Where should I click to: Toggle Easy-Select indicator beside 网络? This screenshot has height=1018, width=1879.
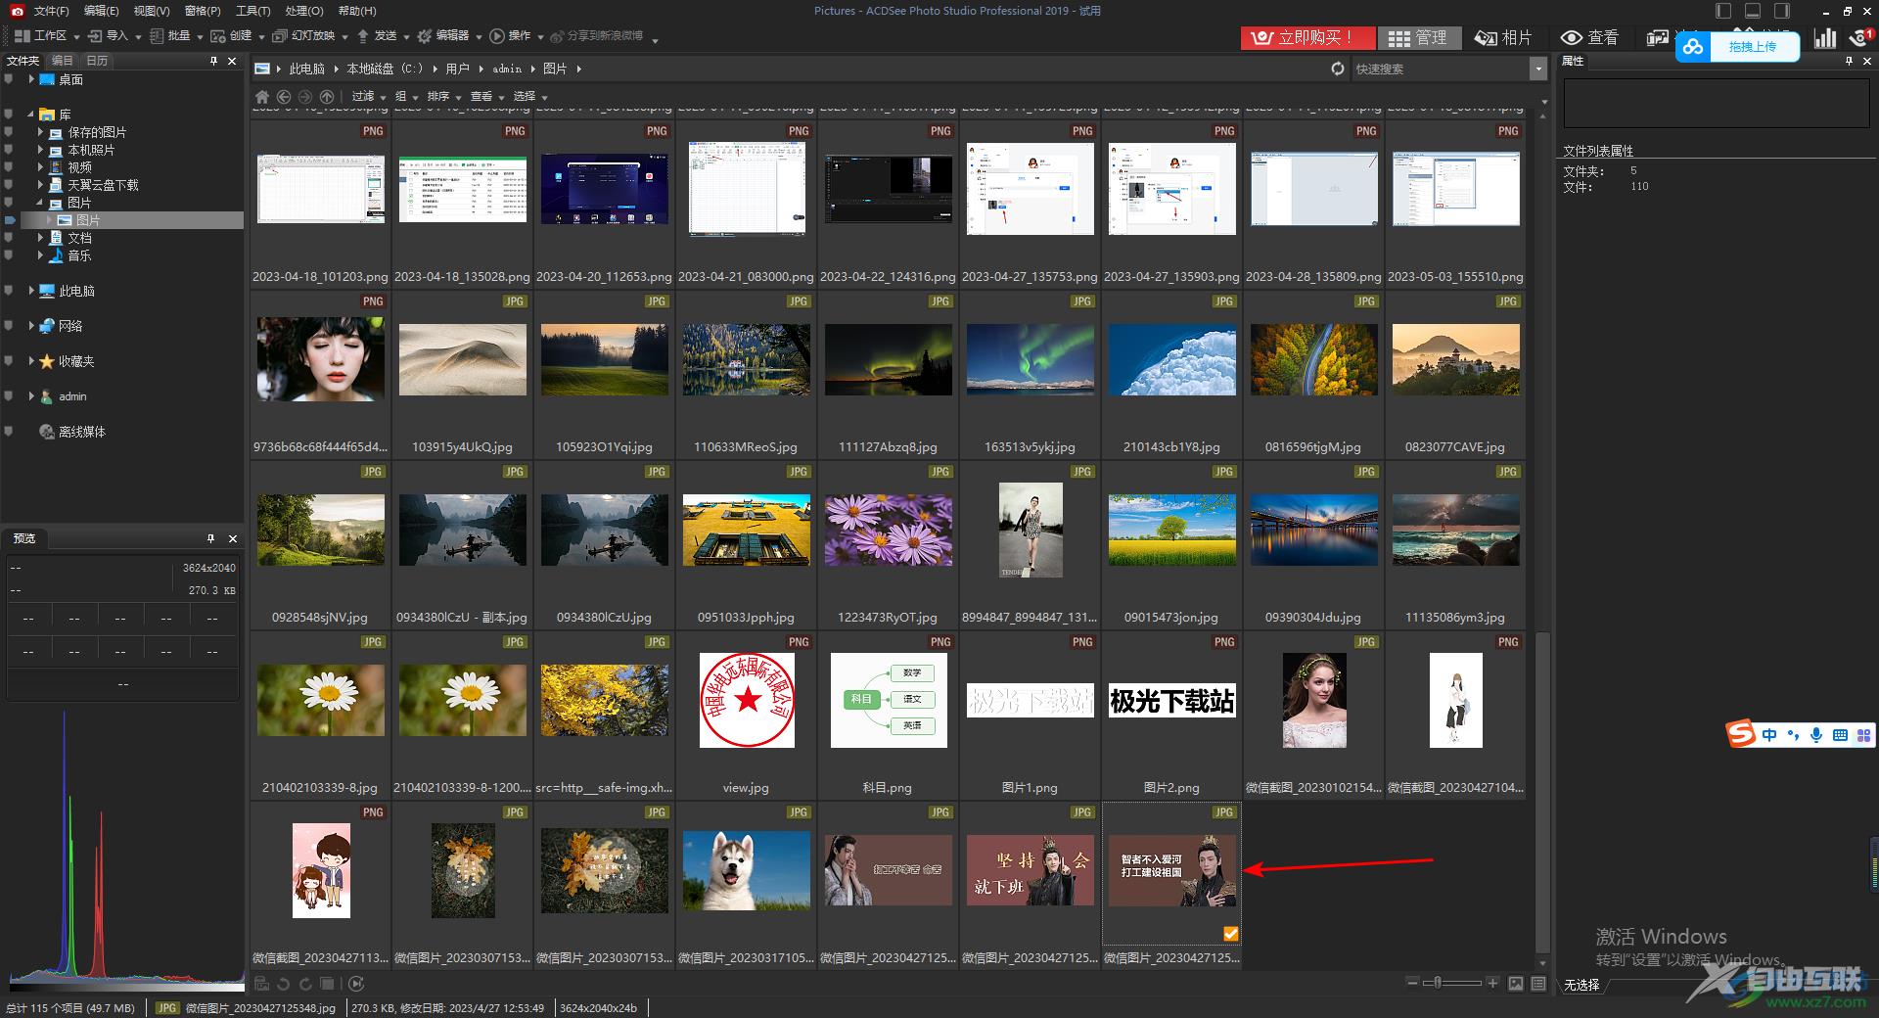[9, 326]
